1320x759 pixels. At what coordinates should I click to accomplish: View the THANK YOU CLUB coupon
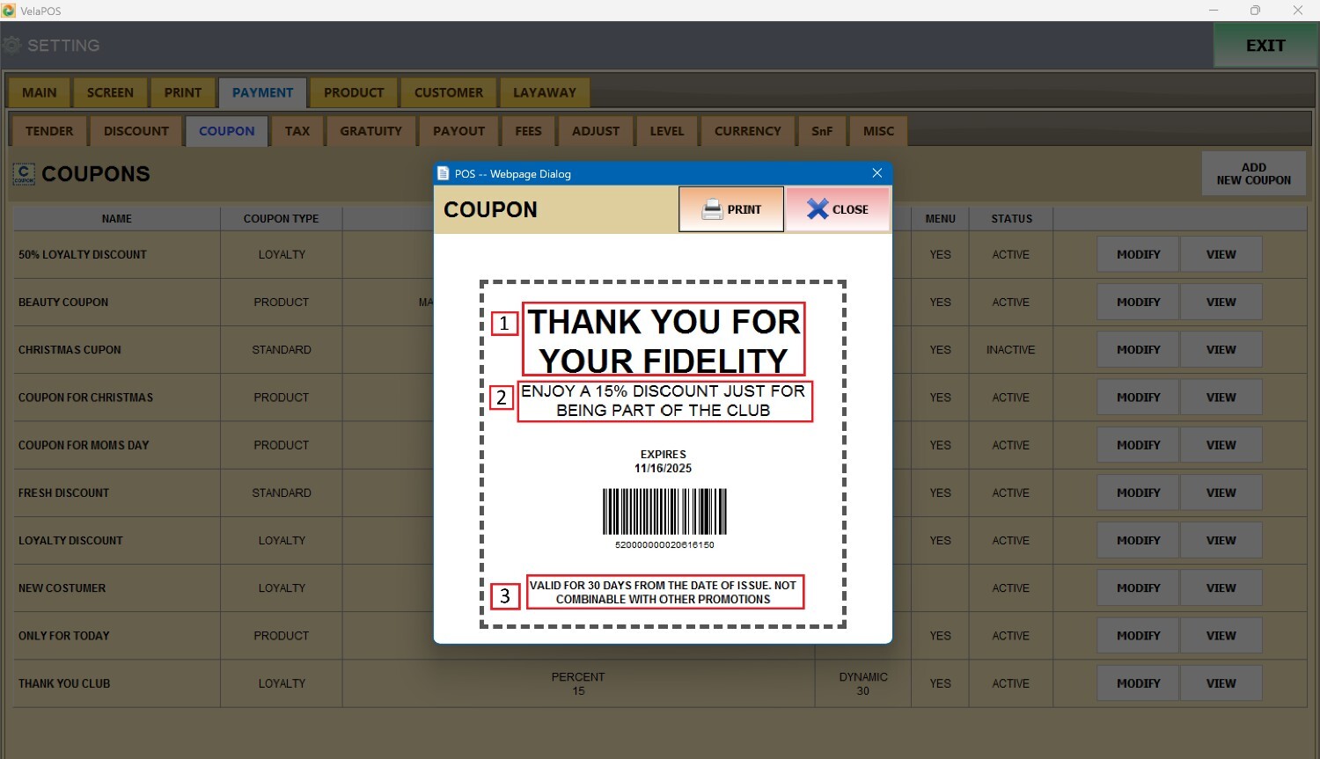click(1221, 683)
